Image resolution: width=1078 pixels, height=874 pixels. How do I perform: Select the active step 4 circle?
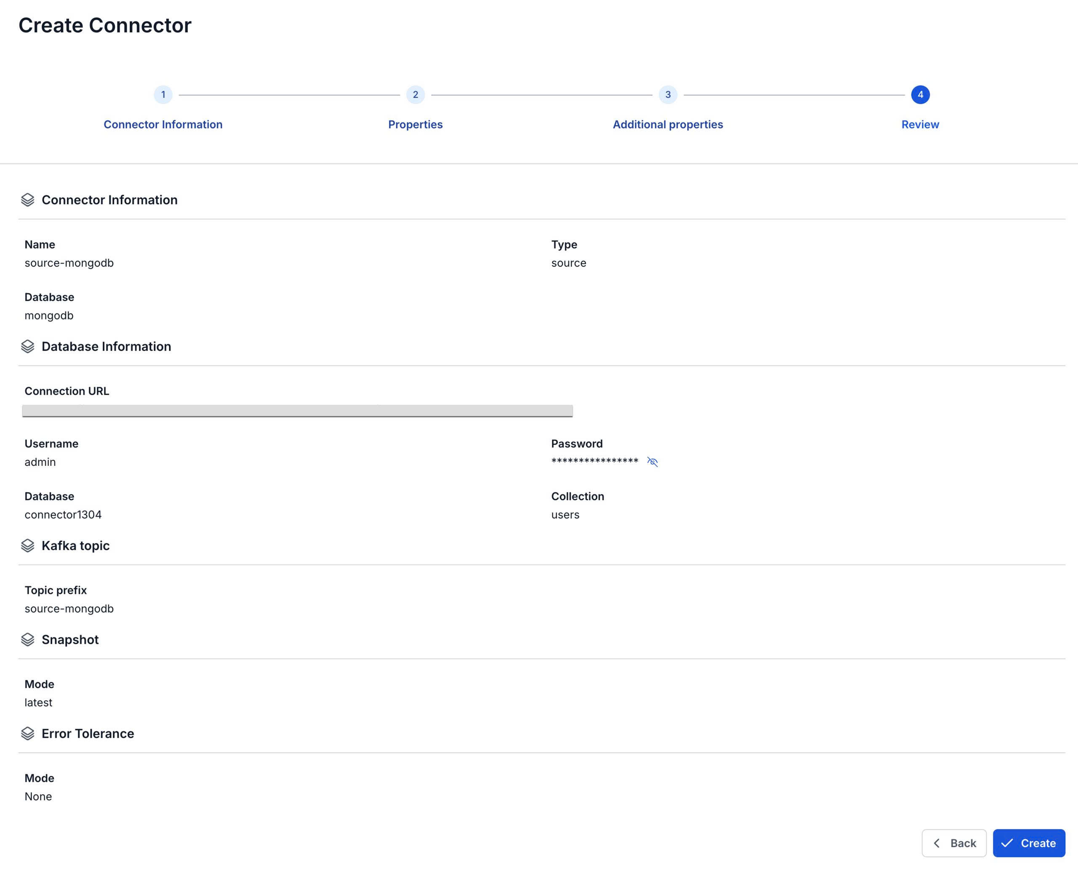[x=920, y=95]
